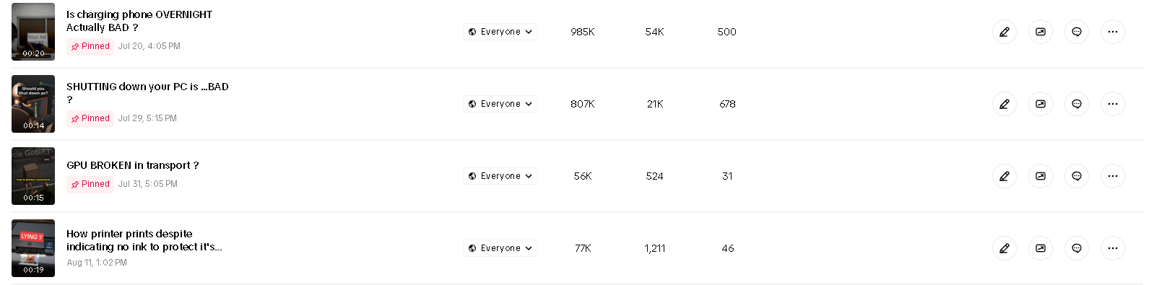Edit the charging phone overnight video
The height and width of the screenshot is (285, 1154).
click(x=1004, y=32)
